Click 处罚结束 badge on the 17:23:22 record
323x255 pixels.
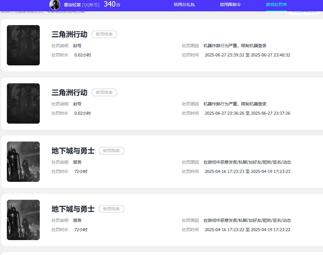tap(111, 209)
